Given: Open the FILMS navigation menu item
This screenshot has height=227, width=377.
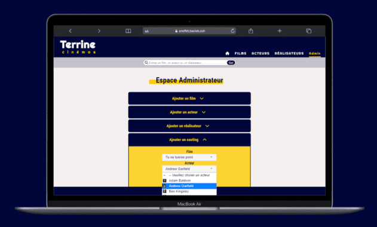Looking at the screenshot, I should point(240,53).
